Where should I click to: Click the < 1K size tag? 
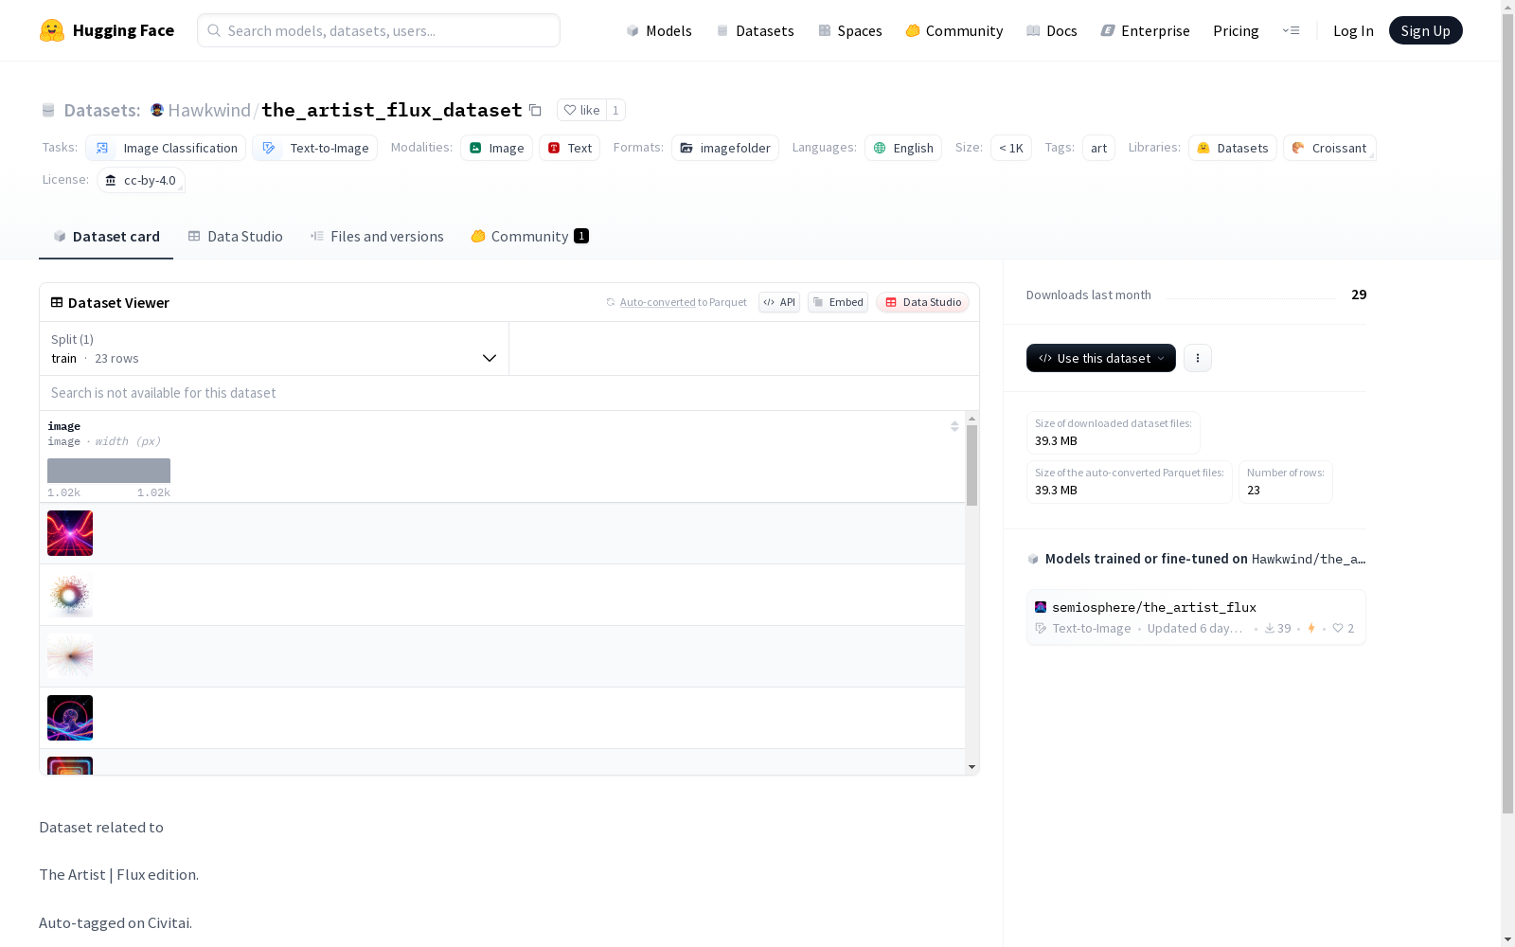[x=1011, y=148]
